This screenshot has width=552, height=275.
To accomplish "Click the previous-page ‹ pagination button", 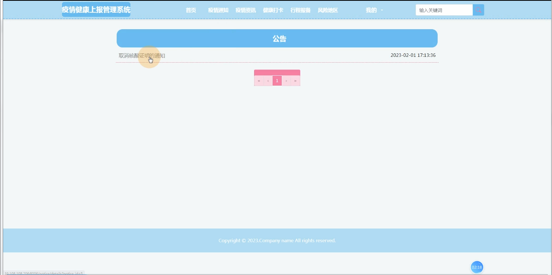I will tap(268, 81).
